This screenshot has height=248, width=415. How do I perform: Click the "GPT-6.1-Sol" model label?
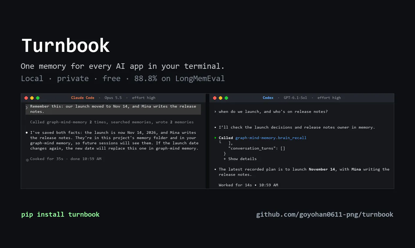[295, 98]
